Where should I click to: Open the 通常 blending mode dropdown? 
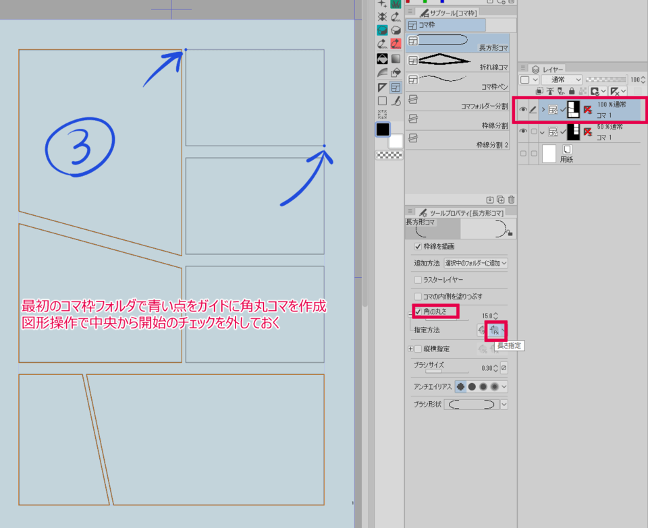tap(561, 80)
